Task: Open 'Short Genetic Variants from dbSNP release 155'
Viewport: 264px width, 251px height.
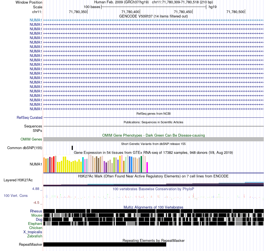Action: [153, 144]
